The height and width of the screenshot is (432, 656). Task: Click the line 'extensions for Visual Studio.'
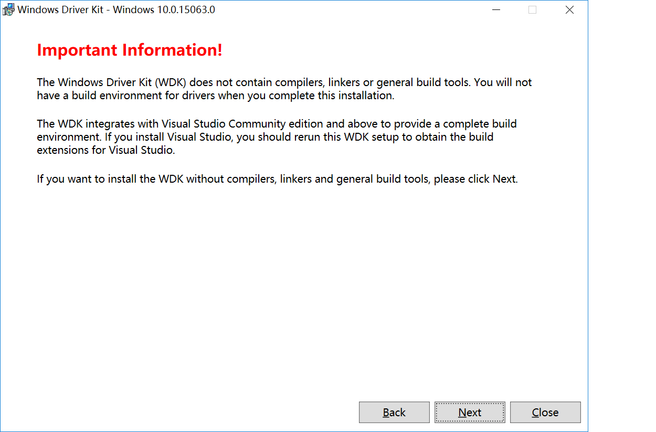105,150
